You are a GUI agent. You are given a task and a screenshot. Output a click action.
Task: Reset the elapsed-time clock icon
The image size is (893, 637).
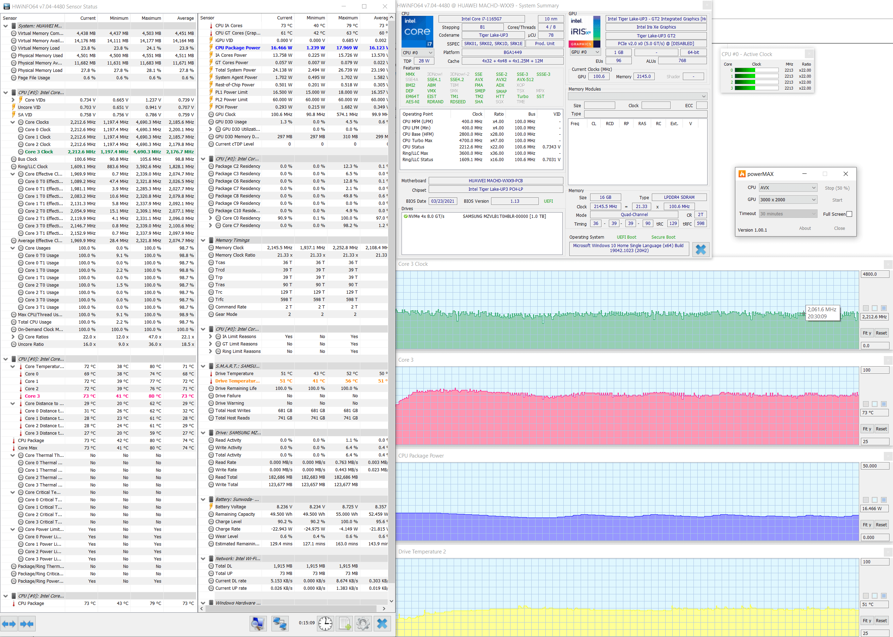point(325,623)
